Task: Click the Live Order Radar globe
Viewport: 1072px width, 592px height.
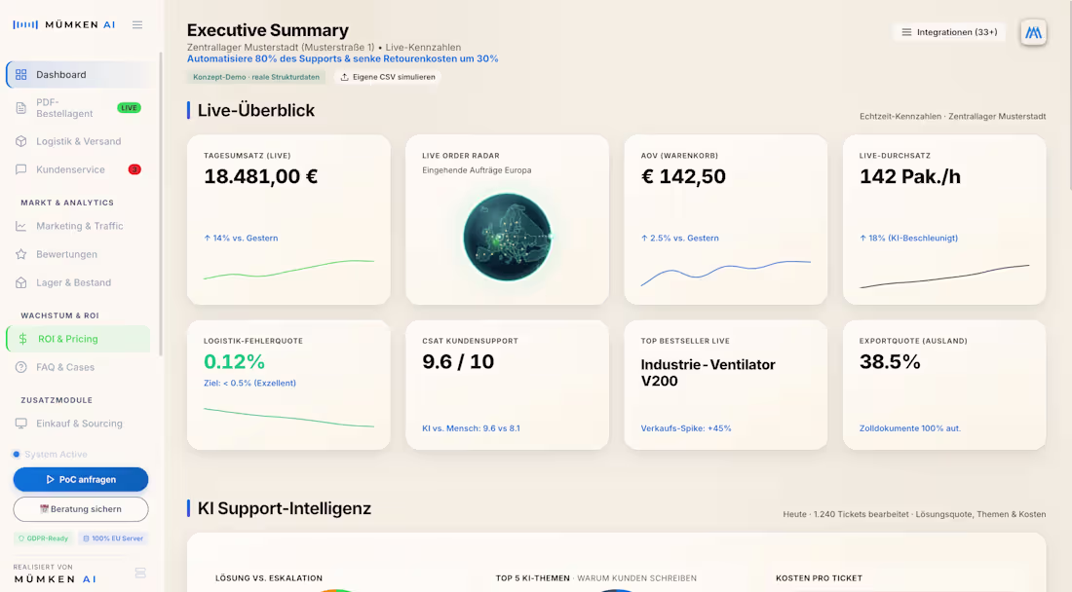Action: (508, 237)
